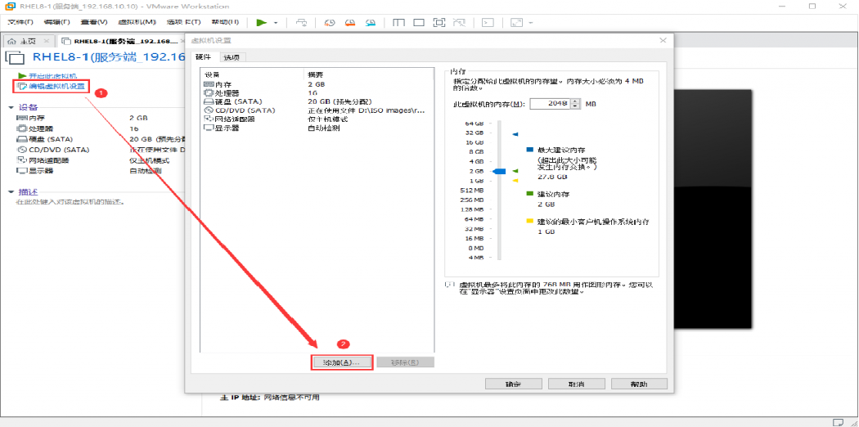Open the 帮助(H) menu
Viewport: 859px width, 427px height.
(x=225, y=22)
